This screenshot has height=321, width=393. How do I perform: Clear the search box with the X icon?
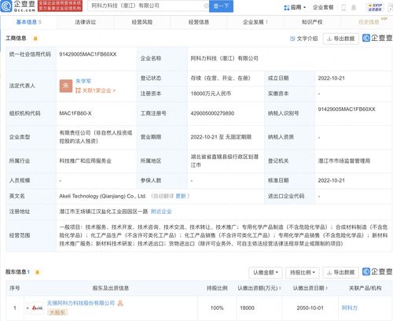tap(206, 6)
